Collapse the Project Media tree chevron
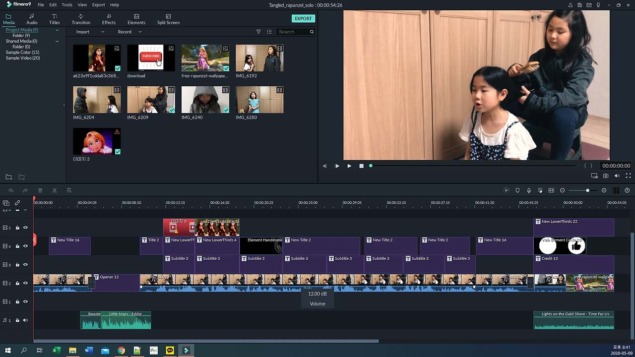Screen dimensions: 635x357 coord(57,30)
